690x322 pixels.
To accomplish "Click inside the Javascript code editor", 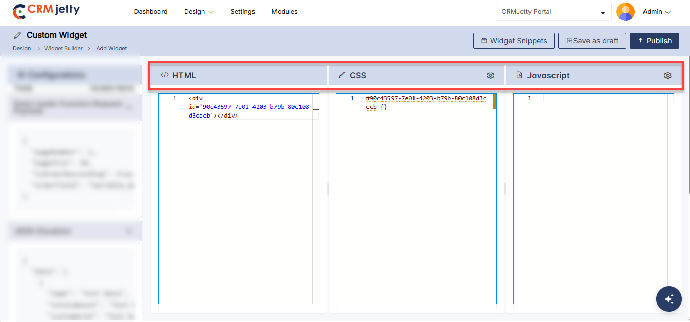I will 593,194.
